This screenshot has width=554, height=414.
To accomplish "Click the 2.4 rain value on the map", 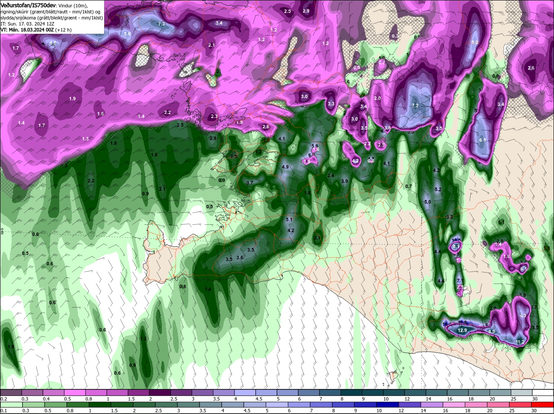I will [x=331, y=175].
